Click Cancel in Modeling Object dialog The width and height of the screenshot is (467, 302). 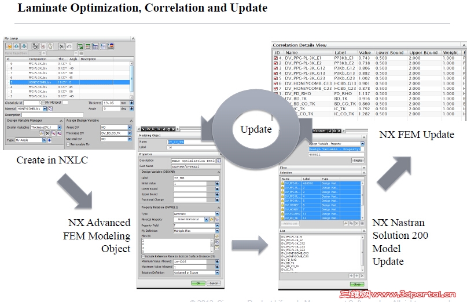point(214,283)
